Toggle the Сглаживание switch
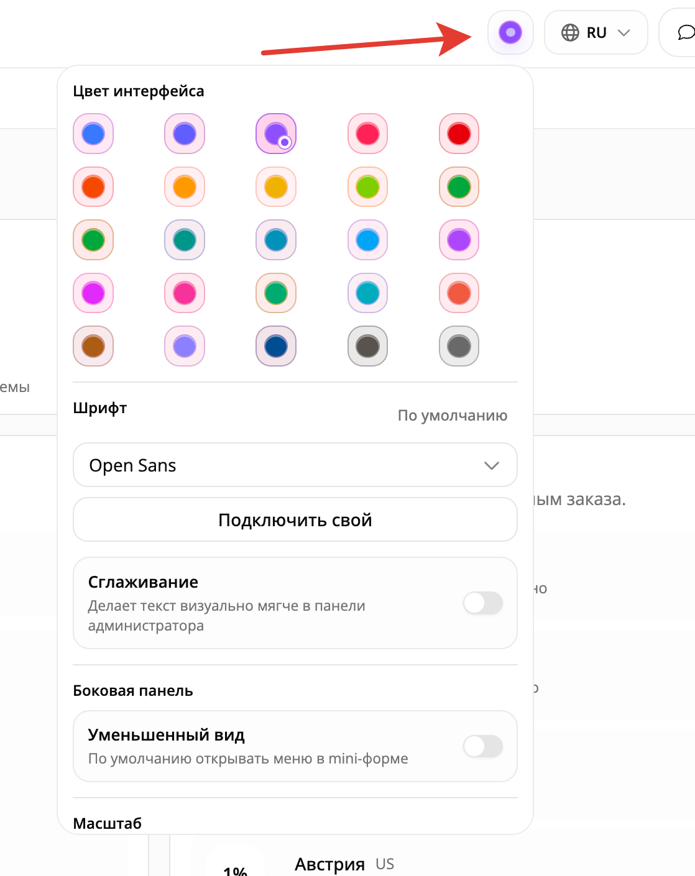Viewport: 695px width, 876px height. click(483, 603)
